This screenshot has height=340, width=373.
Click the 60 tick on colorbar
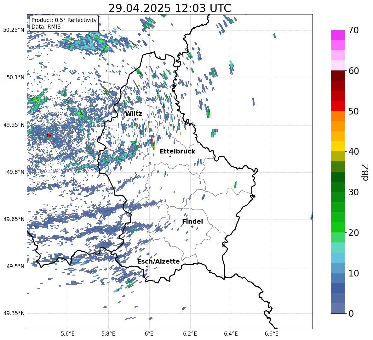click(353, 71)
